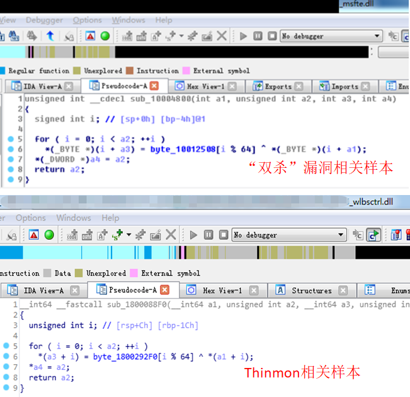
Task: Click the Regular function legend color swatch
Action: click(3, 71)
